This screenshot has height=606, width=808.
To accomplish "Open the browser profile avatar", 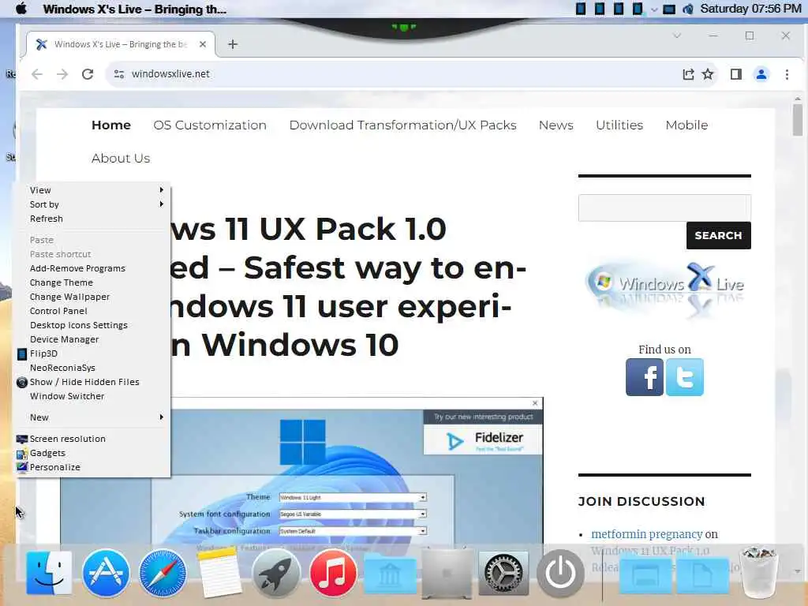I will tap(761, 74).
